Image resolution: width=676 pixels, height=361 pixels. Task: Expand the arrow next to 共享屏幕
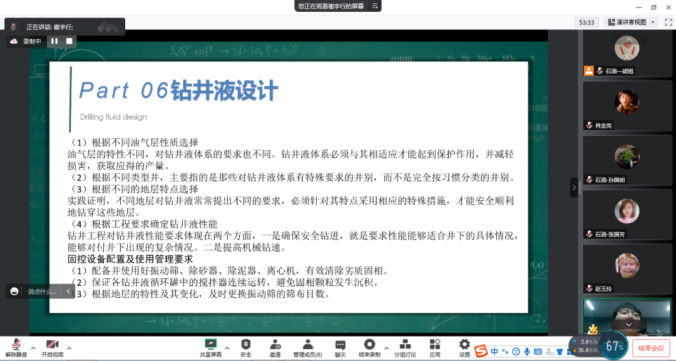(x=227, y=348)
